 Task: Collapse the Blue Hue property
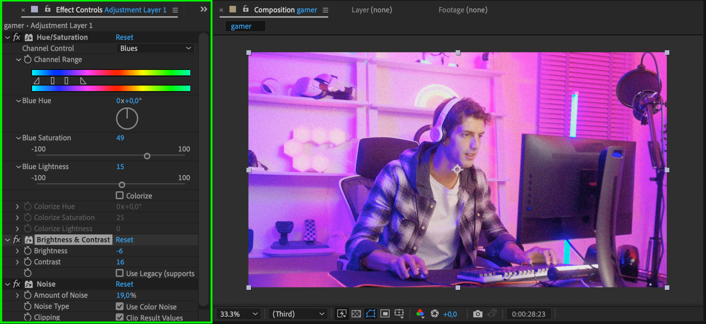point(19,101)
